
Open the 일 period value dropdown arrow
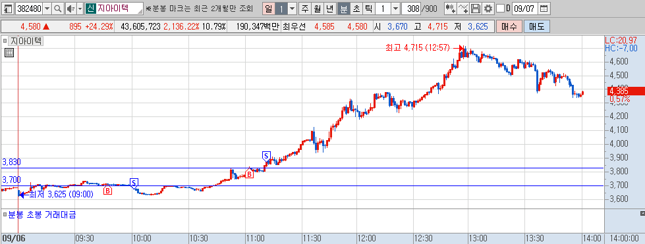pos(292,8)
